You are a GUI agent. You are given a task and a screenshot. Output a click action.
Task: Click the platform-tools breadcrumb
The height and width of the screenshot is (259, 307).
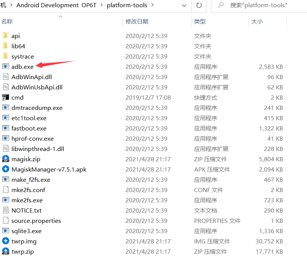(x=127, y=5)
